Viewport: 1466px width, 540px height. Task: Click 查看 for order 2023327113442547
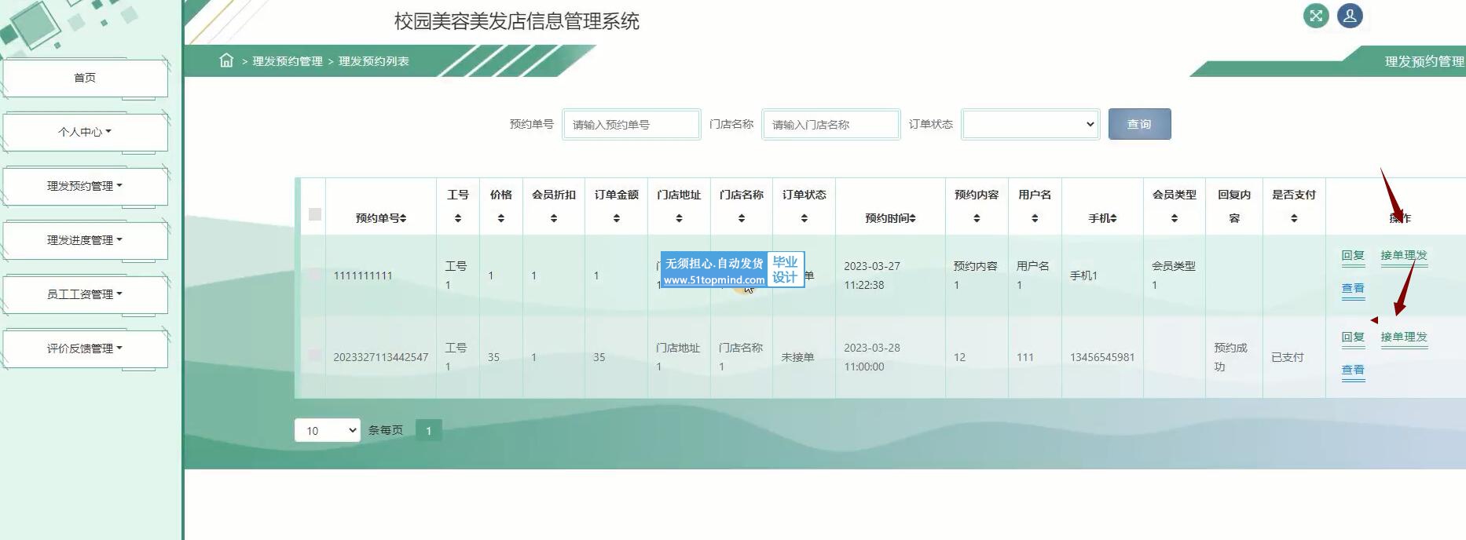point(1353,370)
